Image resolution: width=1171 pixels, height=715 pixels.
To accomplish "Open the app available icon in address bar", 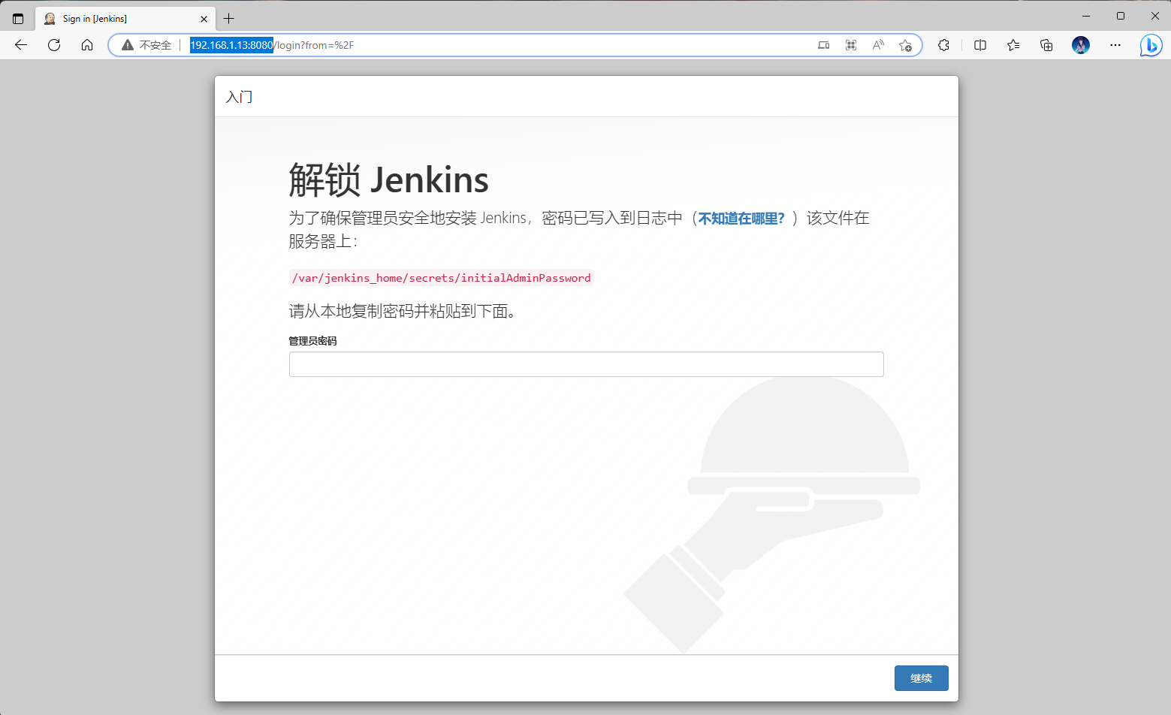I will [x=824, y=45].
